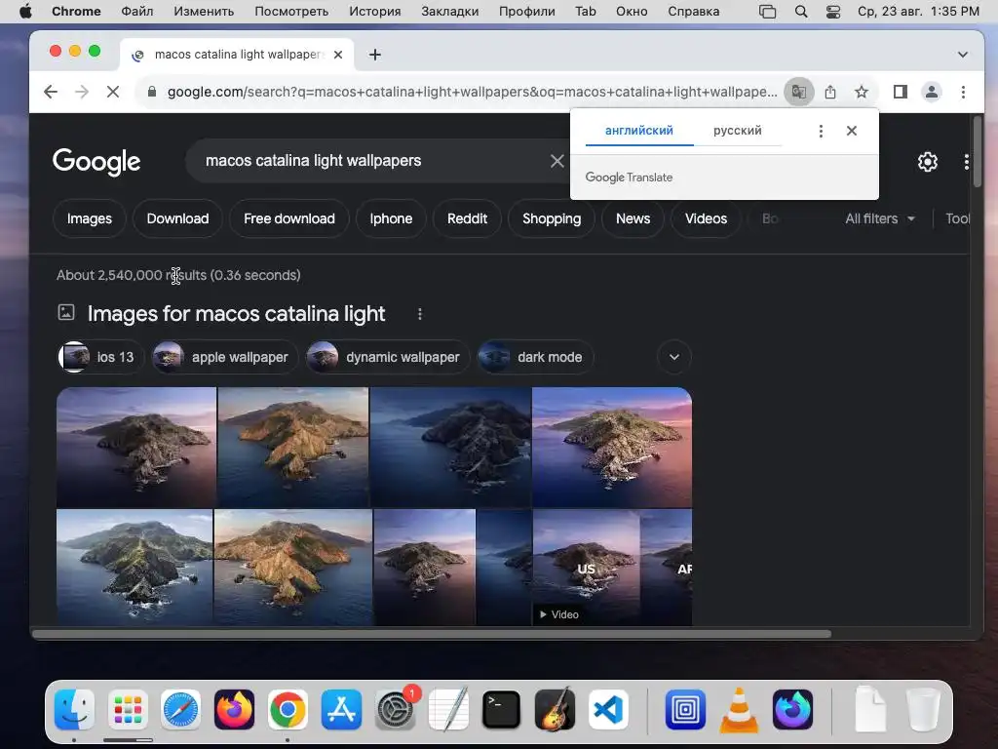This screenshot has width=998, height=749.
Task: Open the Video thumbnail labeled US
Action: 586,568
